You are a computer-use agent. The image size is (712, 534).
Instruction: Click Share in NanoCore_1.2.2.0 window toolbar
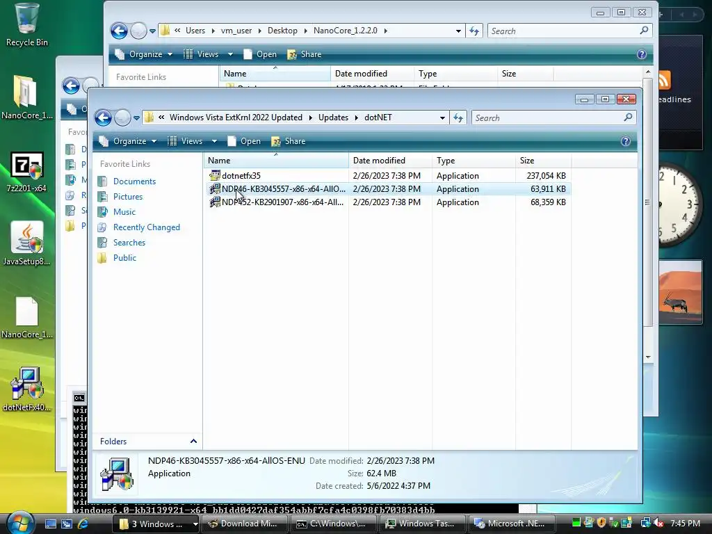click(x=305, y=54)
